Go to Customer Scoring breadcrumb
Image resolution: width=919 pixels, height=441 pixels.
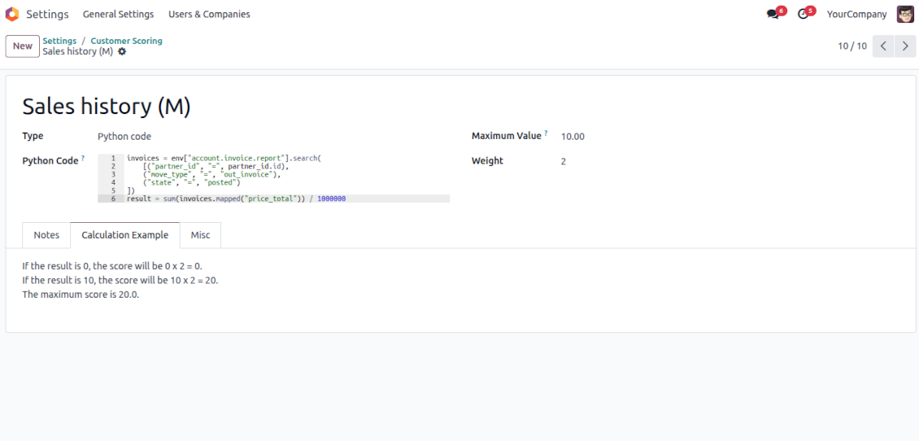pyautogui.click(x=127, y=41)
